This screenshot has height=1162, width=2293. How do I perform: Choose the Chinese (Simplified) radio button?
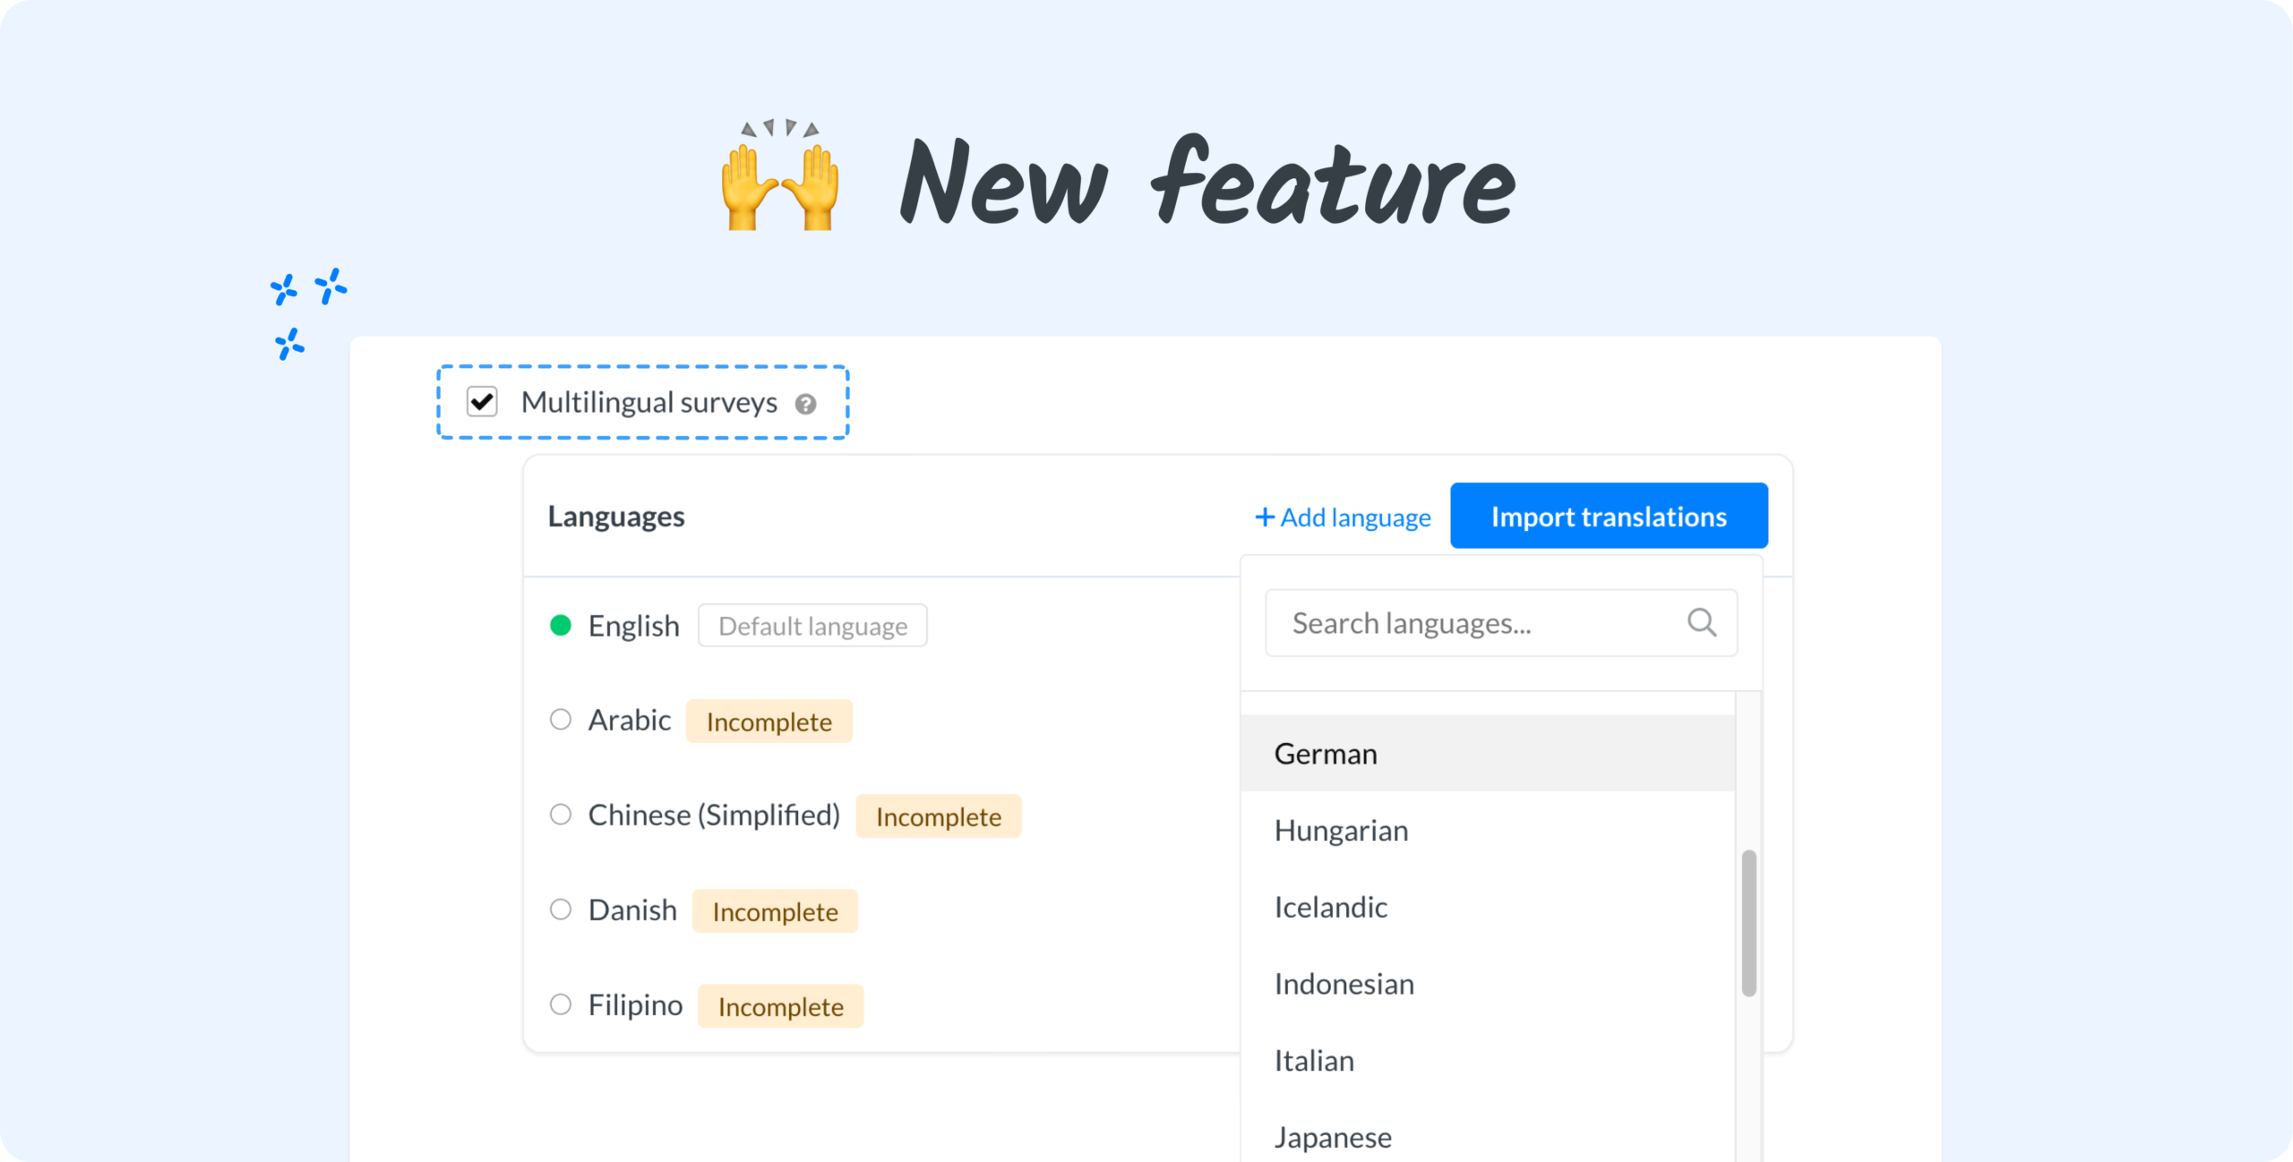coord(561,815)
